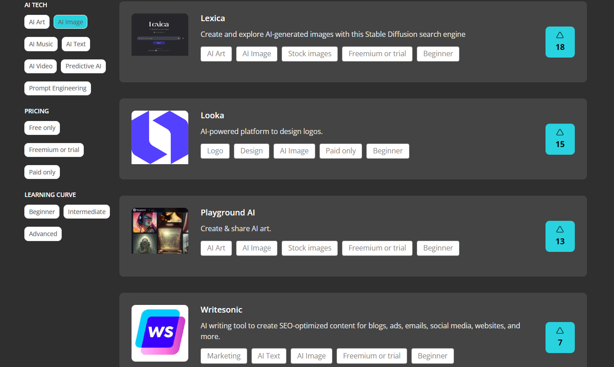
Task: Click AI Image tag on Looka card
Action: (x=294, y=151)
